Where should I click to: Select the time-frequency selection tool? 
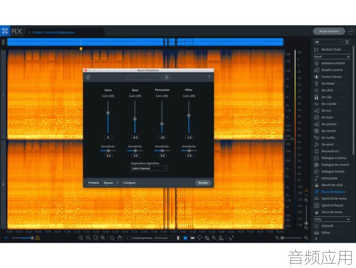pyautogui.click(x=185, y=238)
